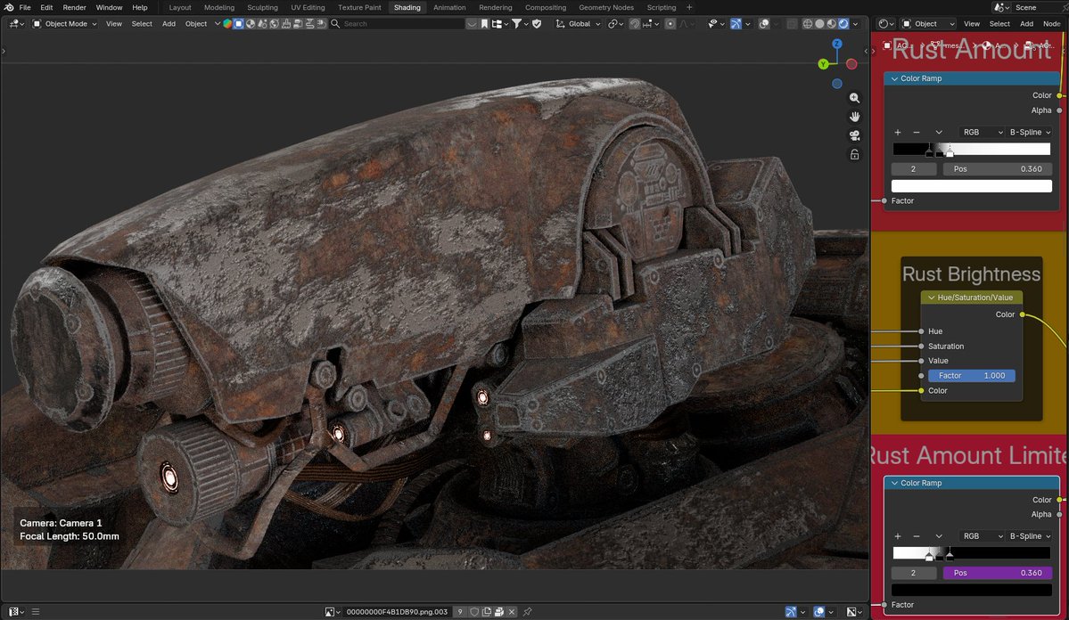Switch to the Geometry Nodes workspace tab
The width and height of the screenshot is (1069, 620).
click(x=606, y=7)
